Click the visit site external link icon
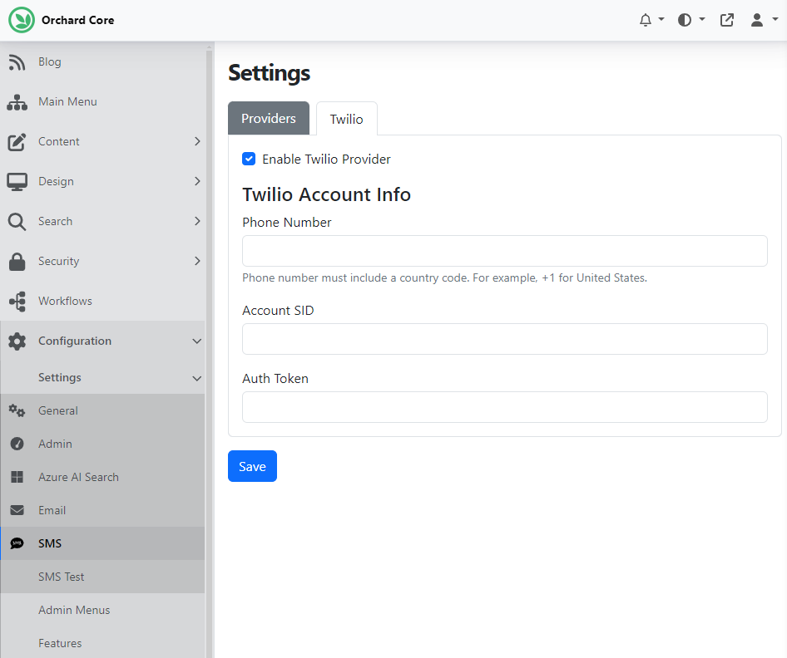The image size is (787, 658). pyautogui.click(x=727, y=20)
